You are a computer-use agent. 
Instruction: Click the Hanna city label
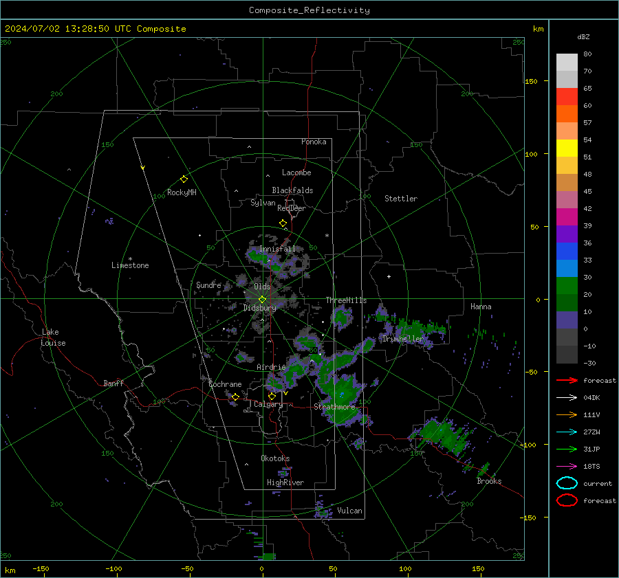click(x=481, y=307)
